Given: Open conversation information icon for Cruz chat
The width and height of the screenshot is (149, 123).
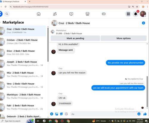Looking at the screenshot, I should pos(143,23).
